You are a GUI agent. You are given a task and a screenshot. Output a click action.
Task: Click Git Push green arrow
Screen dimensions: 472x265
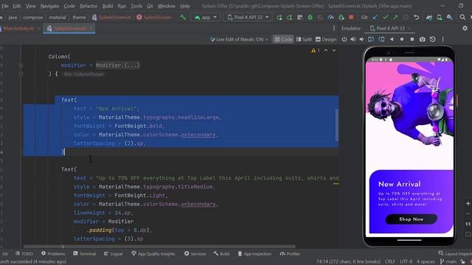[x=395, y=18]
